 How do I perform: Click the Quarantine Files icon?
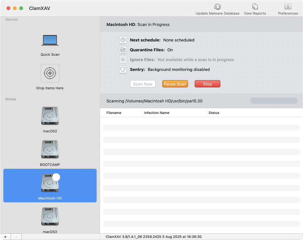(x=123, y=50)
